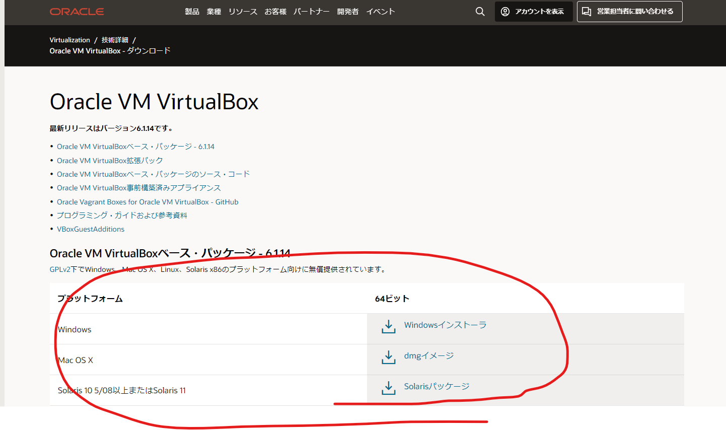Open the リソース menu
Viewport: 726px width, 430px height.
(243, 12)
